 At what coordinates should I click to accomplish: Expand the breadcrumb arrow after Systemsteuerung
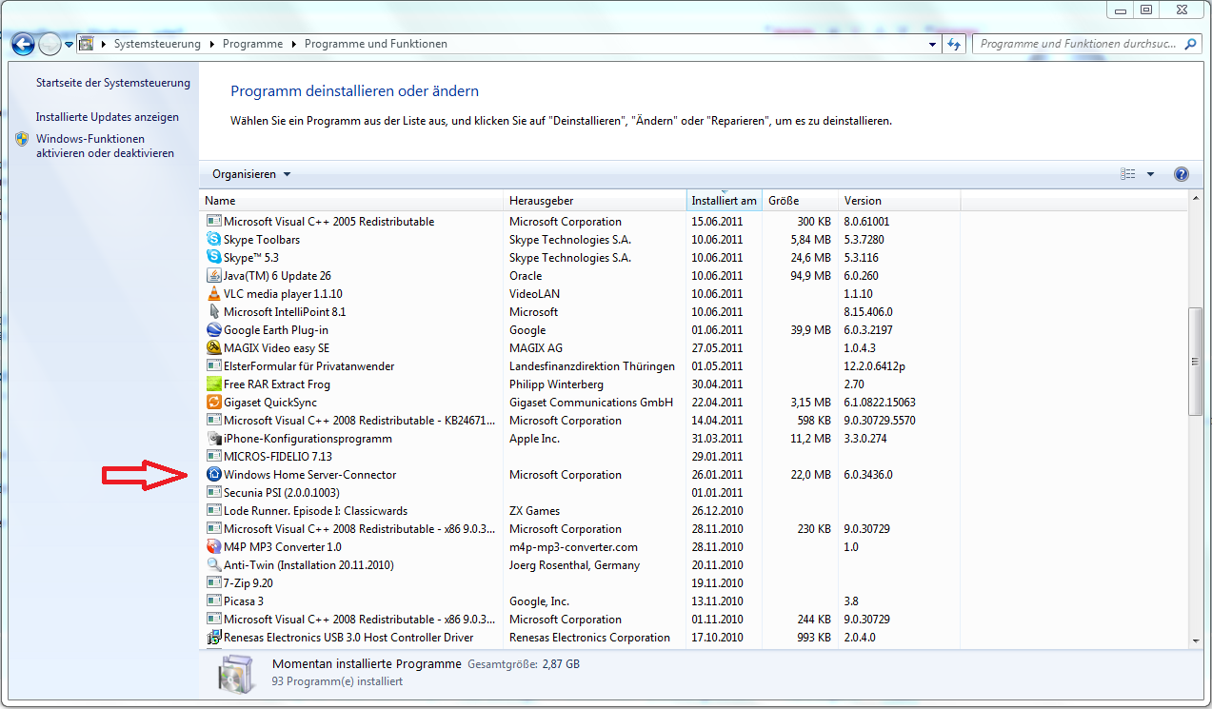coord(212,44)
